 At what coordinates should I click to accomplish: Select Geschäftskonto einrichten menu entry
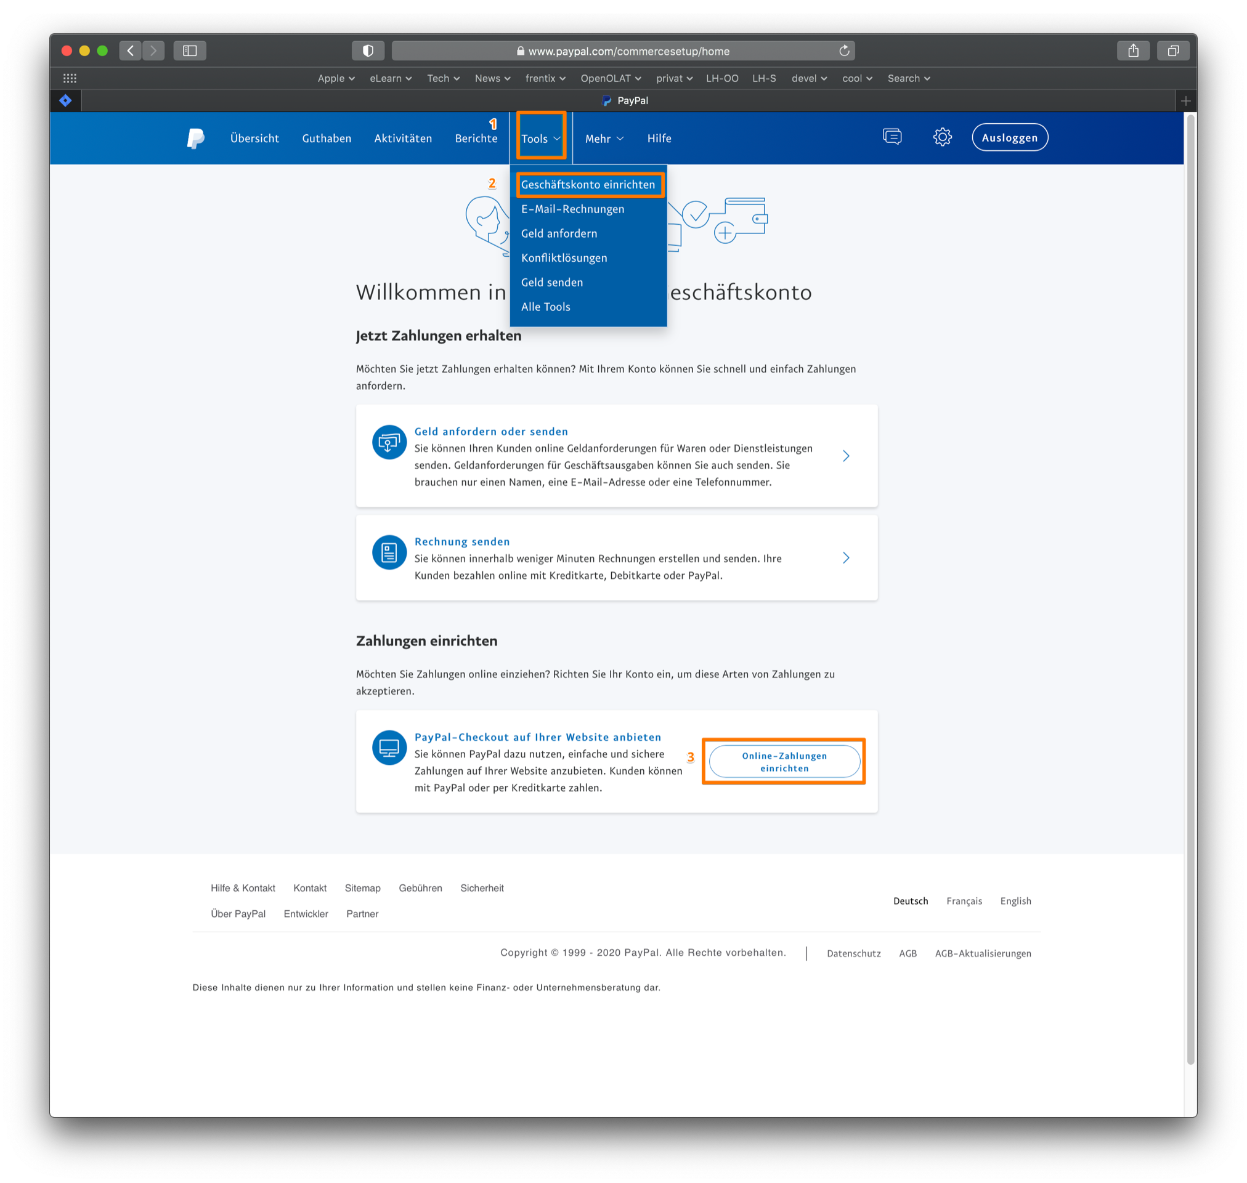[x=588, y=185]
